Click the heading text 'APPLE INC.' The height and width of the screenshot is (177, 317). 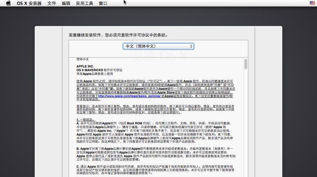pos(85,66)
